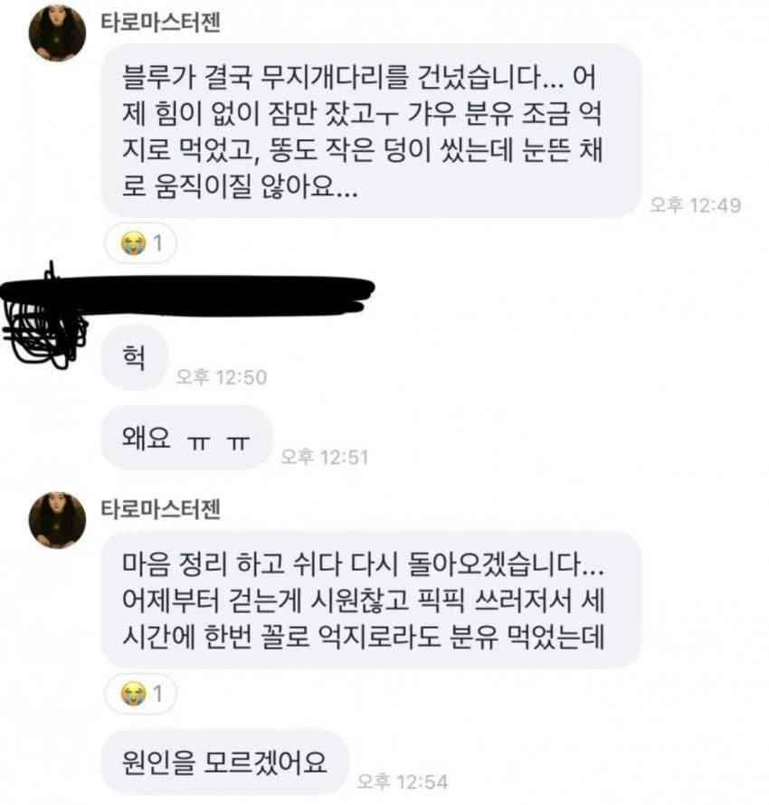Select the 원인을 모르겠어요 message bubble

click(225, 762)
